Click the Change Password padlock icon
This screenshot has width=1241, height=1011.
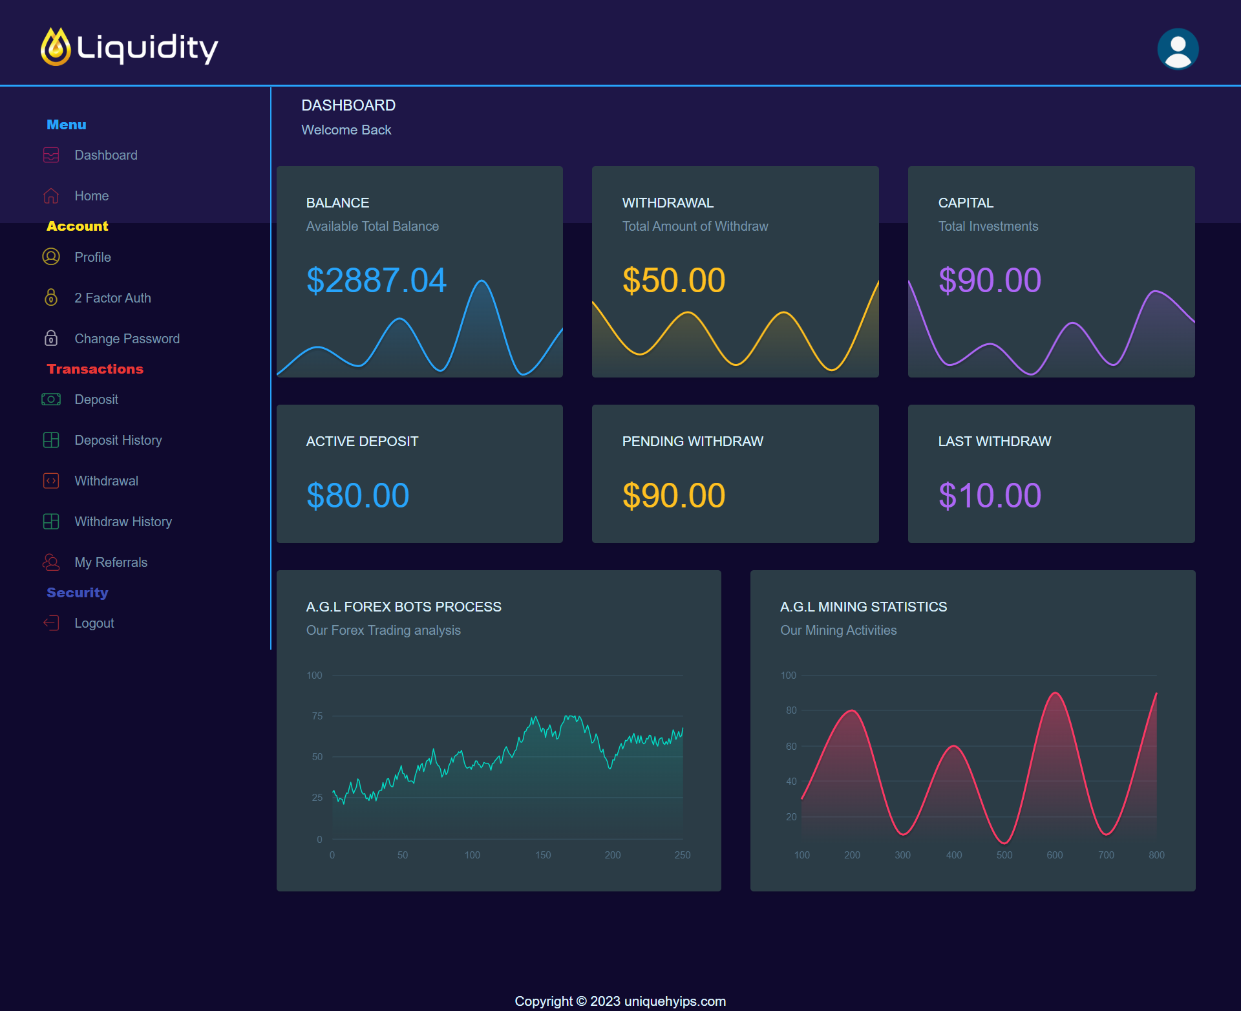point(51,339)
